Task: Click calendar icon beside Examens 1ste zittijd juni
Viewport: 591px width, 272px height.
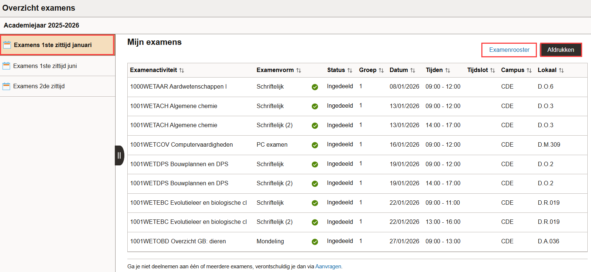Action: tap(6, 66)
